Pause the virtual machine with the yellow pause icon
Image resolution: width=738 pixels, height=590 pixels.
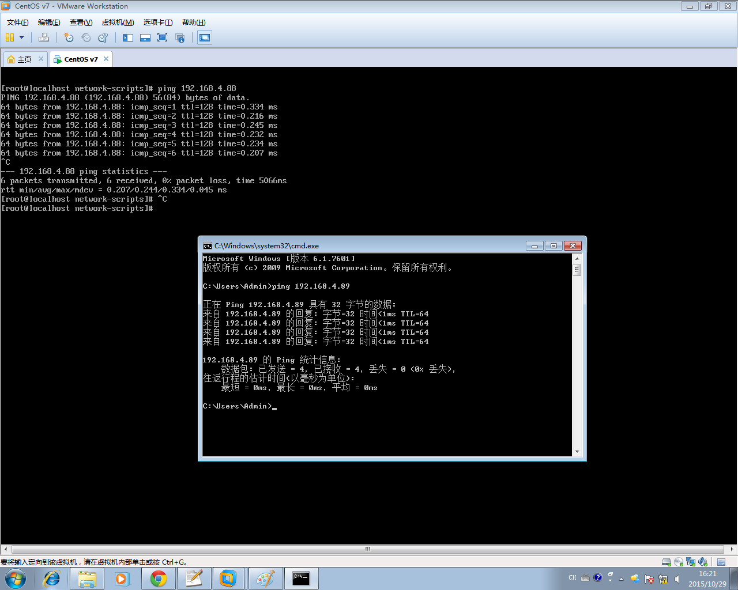9,37
